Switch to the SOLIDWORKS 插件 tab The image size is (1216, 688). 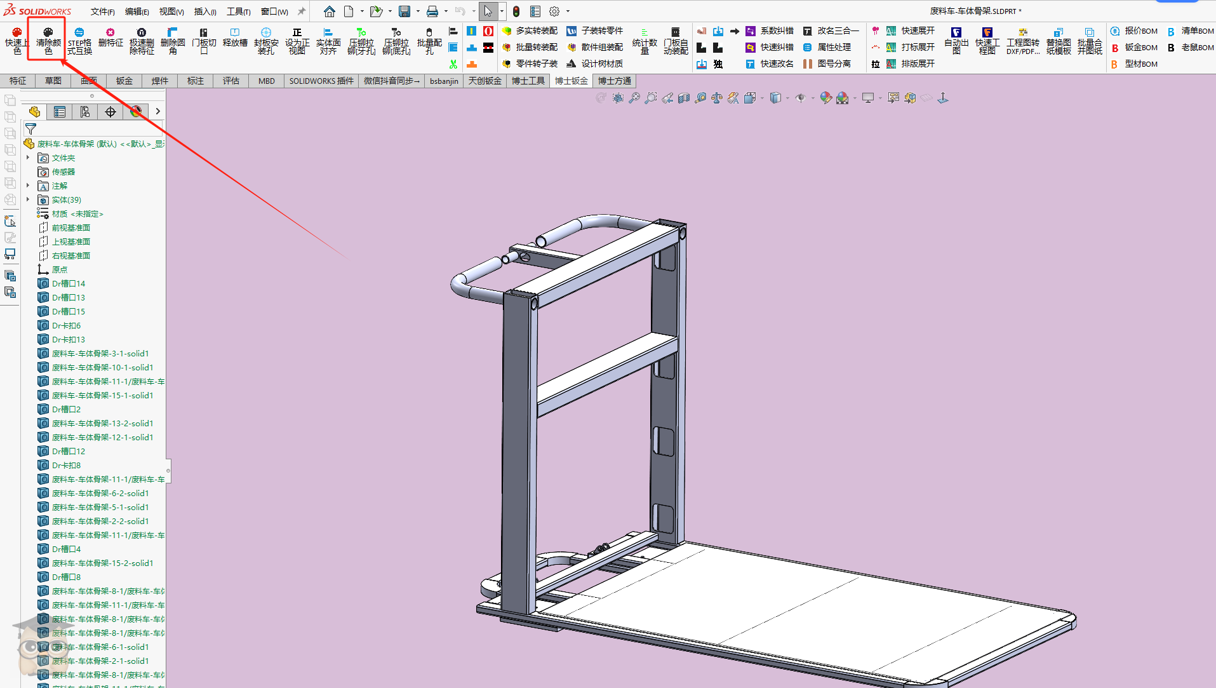pos(321,81)
